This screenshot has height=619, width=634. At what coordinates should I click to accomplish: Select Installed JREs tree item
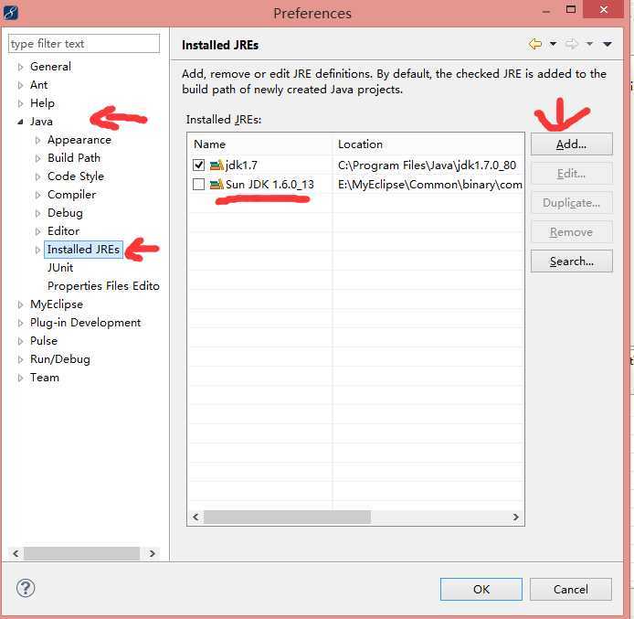click(83, 250)
